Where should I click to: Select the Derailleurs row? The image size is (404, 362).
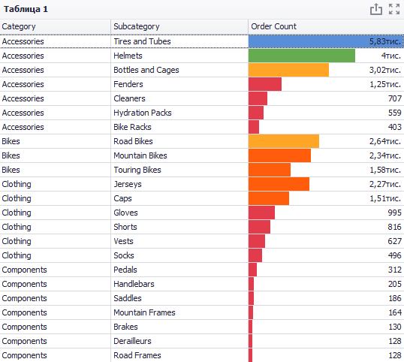click(202, 341)
